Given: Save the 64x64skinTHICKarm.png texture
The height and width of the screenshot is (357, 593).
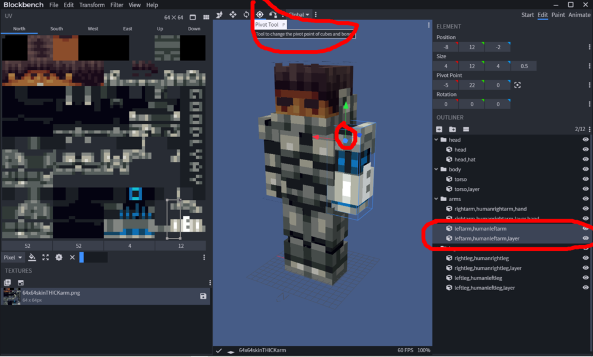Looking at the screenshot, I should tap(203, 296).
